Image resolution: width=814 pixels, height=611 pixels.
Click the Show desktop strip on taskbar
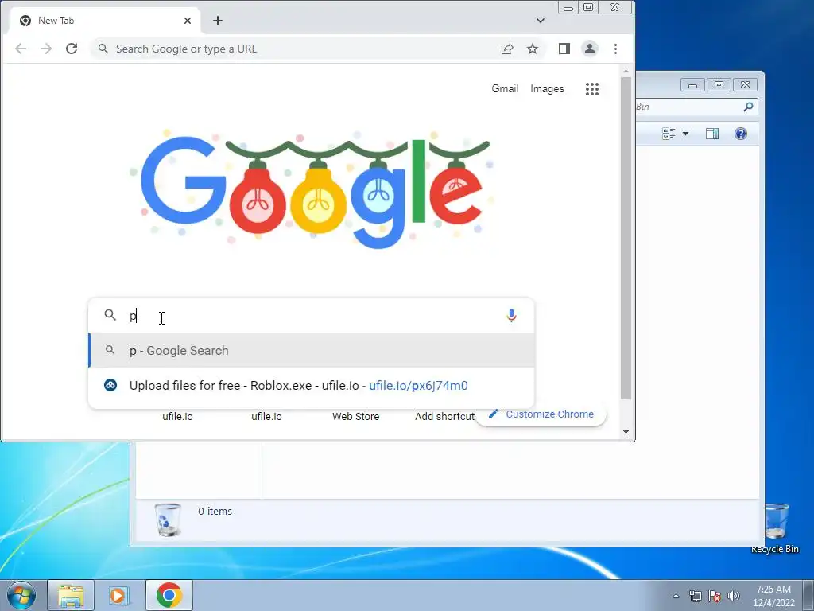[808, 595]
